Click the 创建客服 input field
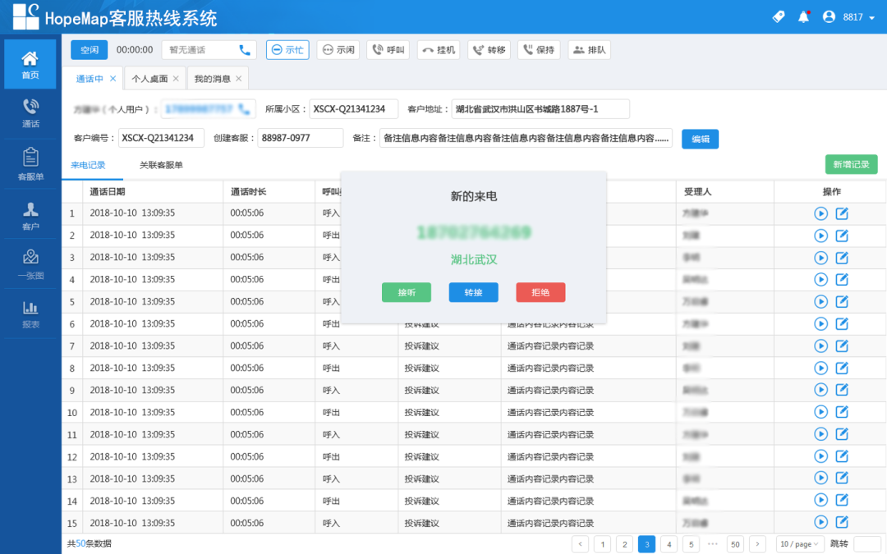The height and width of the screenshot is (554, 887). coord(301,138)
